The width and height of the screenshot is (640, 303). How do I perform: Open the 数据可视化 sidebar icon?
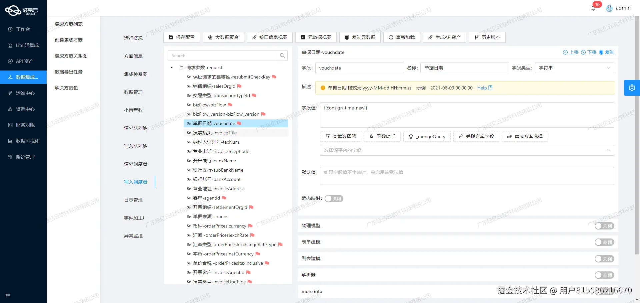coord(23,141)
